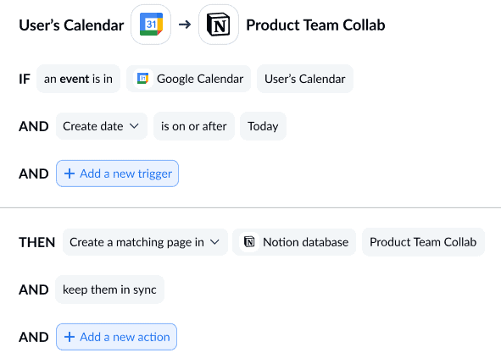Click User's Calendar chip in IF row

point(305,79)
